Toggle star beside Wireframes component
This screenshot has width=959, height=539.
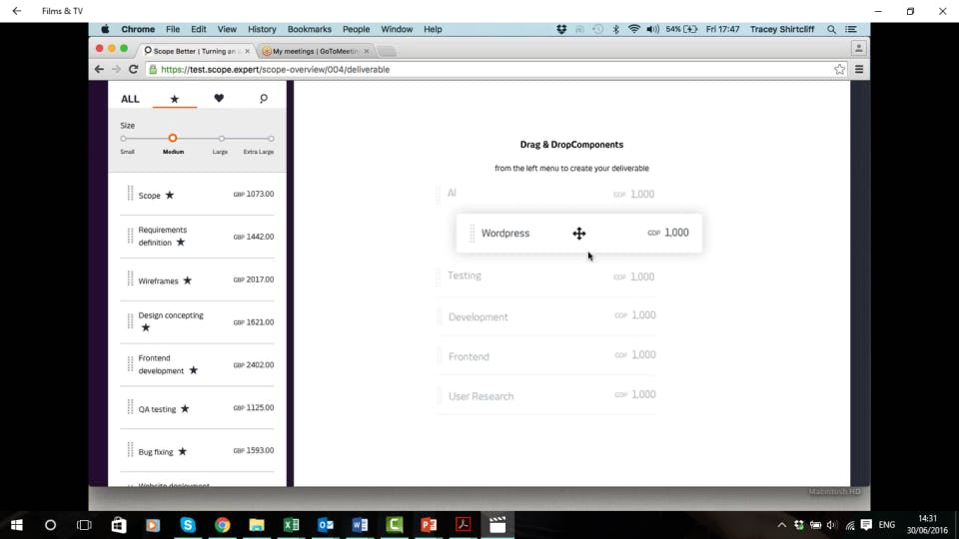tap(187, 280)
